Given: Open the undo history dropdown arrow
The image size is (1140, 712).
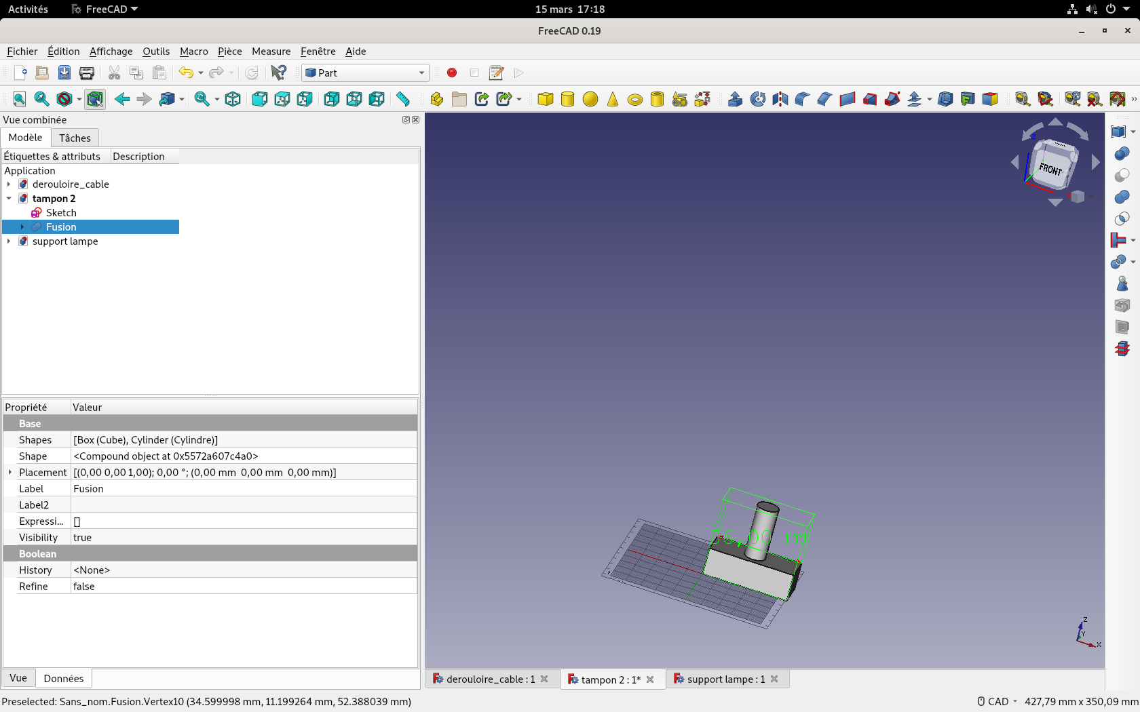Looking at the screenshot, I should [x=200, y=73].
